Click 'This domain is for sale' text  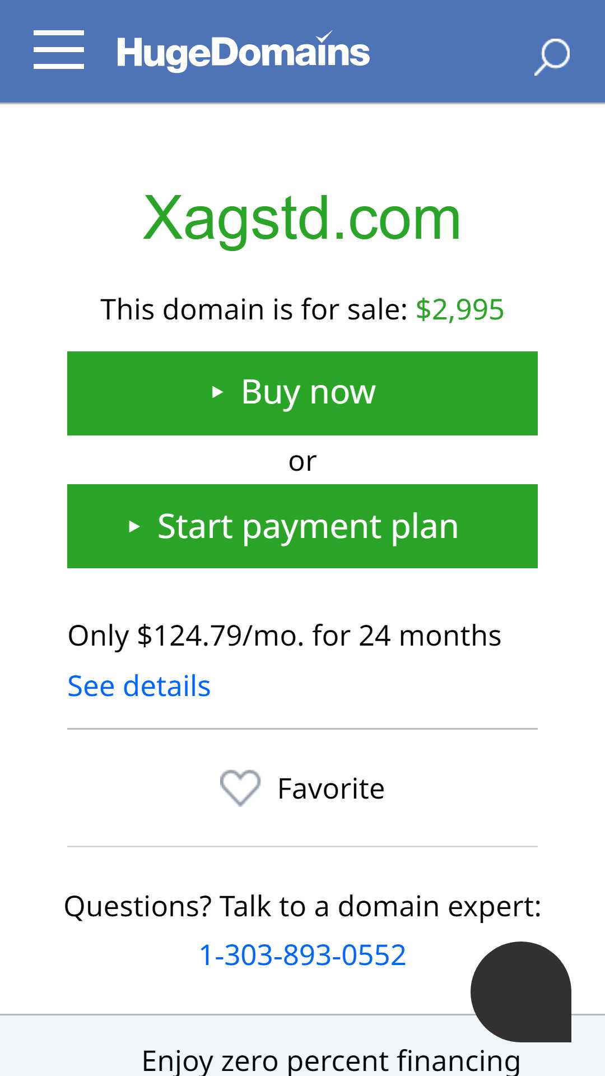(254, 309)
